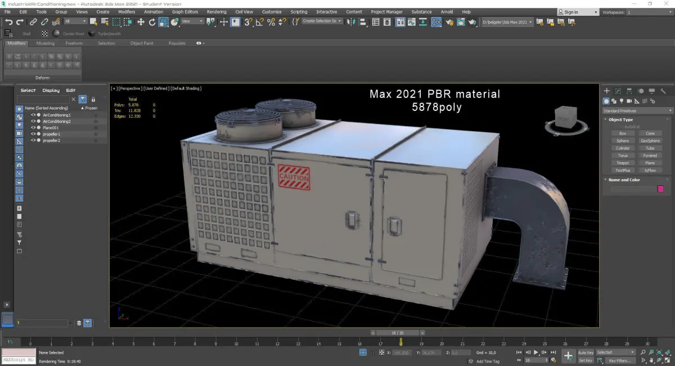Hide AirConditioning1 via eye icon
Screen dimensions: 675x366
point(33,115)
